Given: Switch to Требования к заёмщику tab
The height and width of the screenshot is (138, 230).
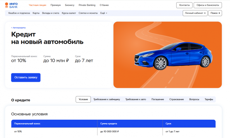Looking at the screenshot, I should point(106,99).
